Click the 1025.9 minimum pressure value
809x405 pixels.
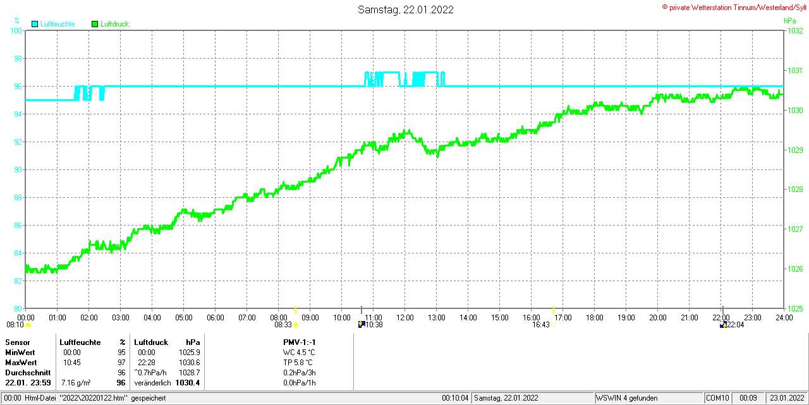190,352
